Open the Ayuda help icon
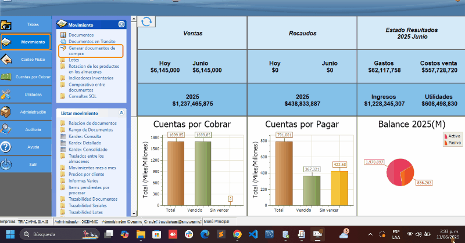This screenshot has width=465, height=243. [x=7, y=147]
